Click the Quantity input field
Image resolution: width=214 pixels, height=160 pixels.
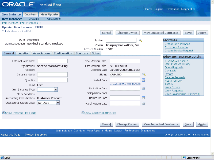pyautogui.click(x=52, y=80)
